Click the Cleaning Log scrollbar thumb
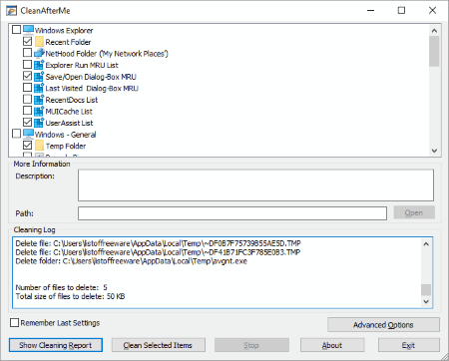 426,289
